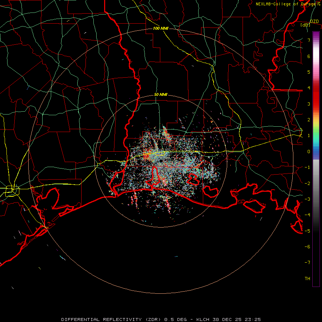322x322 pixels.
Task: Click the scale value 6
Action: click(309, 56)
